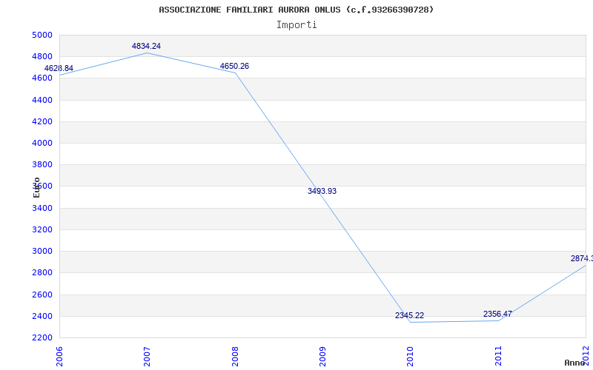Click the 2008 x-axis year label
The width and height of the screenshot is (593, 370).
235,357
